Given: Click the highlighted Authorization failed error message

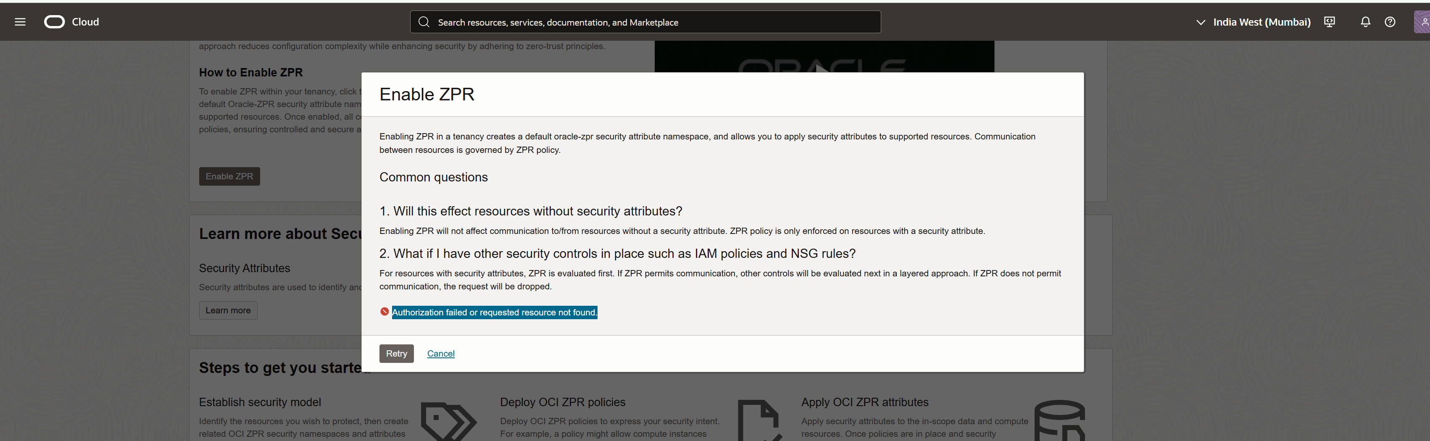Looking at the screenshot, I should coord(495,312).
